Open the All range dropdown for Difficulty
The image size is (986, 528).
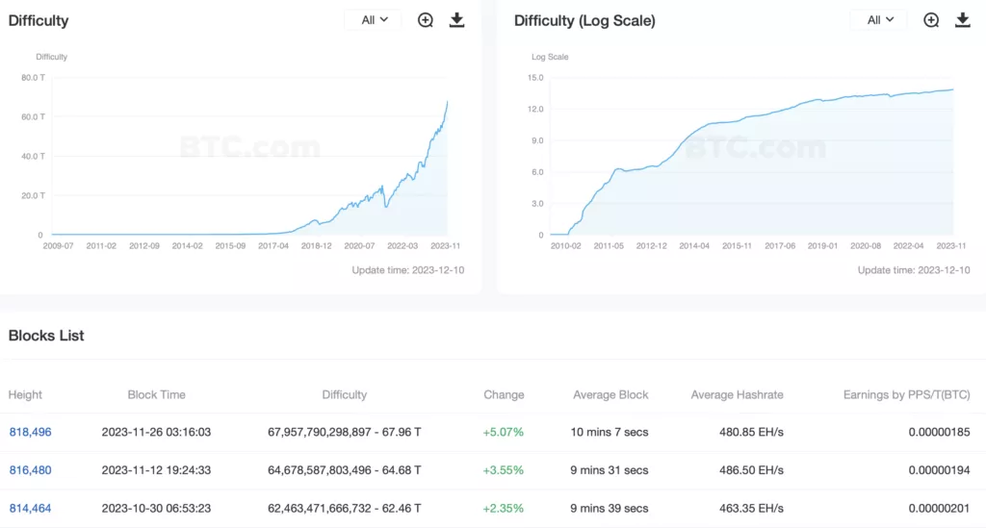tap(374, 20)
